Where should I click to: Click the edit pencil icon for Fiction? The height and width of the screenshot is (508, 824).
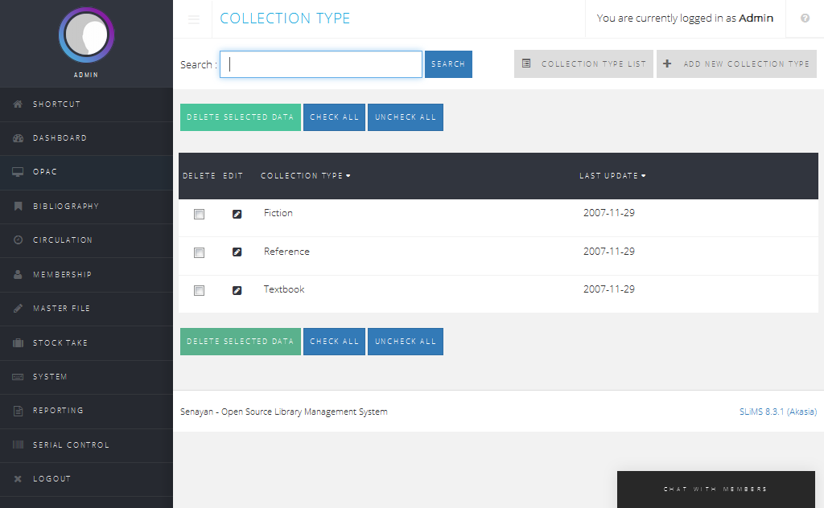(x=237, y=214)
